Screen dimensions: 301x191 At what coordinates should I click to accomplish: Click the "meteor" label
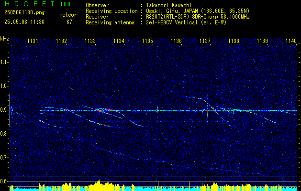(68, 15)
